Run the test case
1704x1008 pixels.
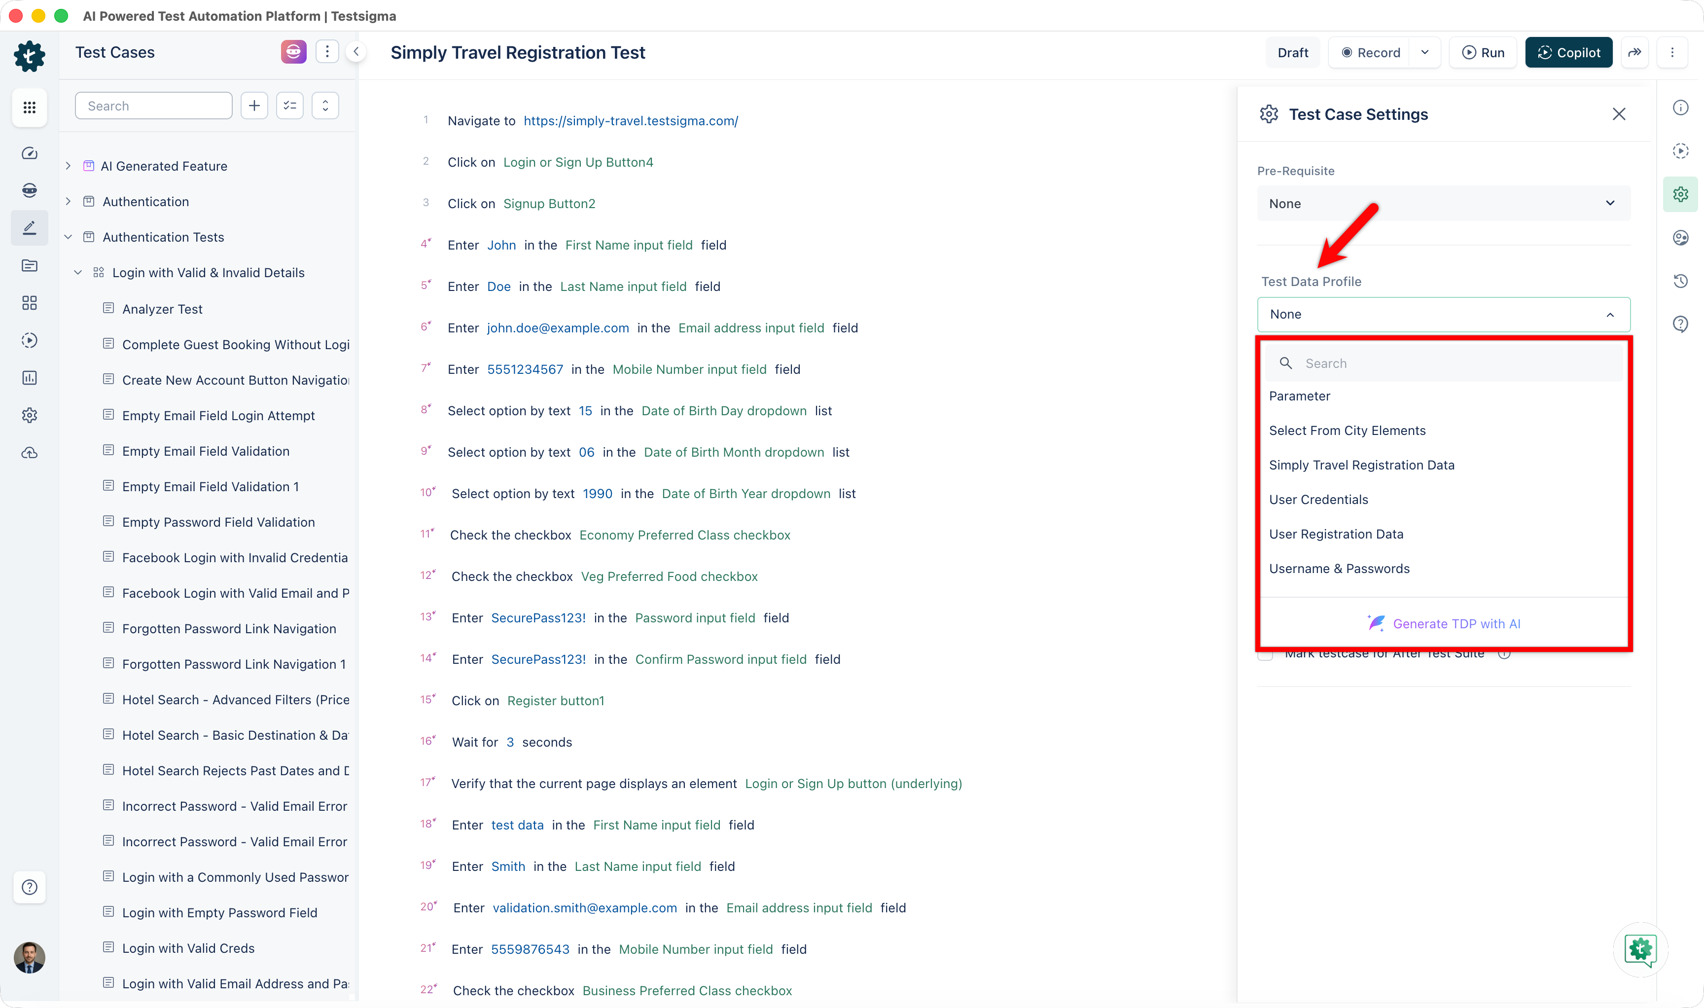point(1483,52)
